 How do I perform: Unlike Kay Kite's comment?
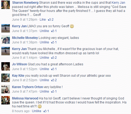coord(44,80)
